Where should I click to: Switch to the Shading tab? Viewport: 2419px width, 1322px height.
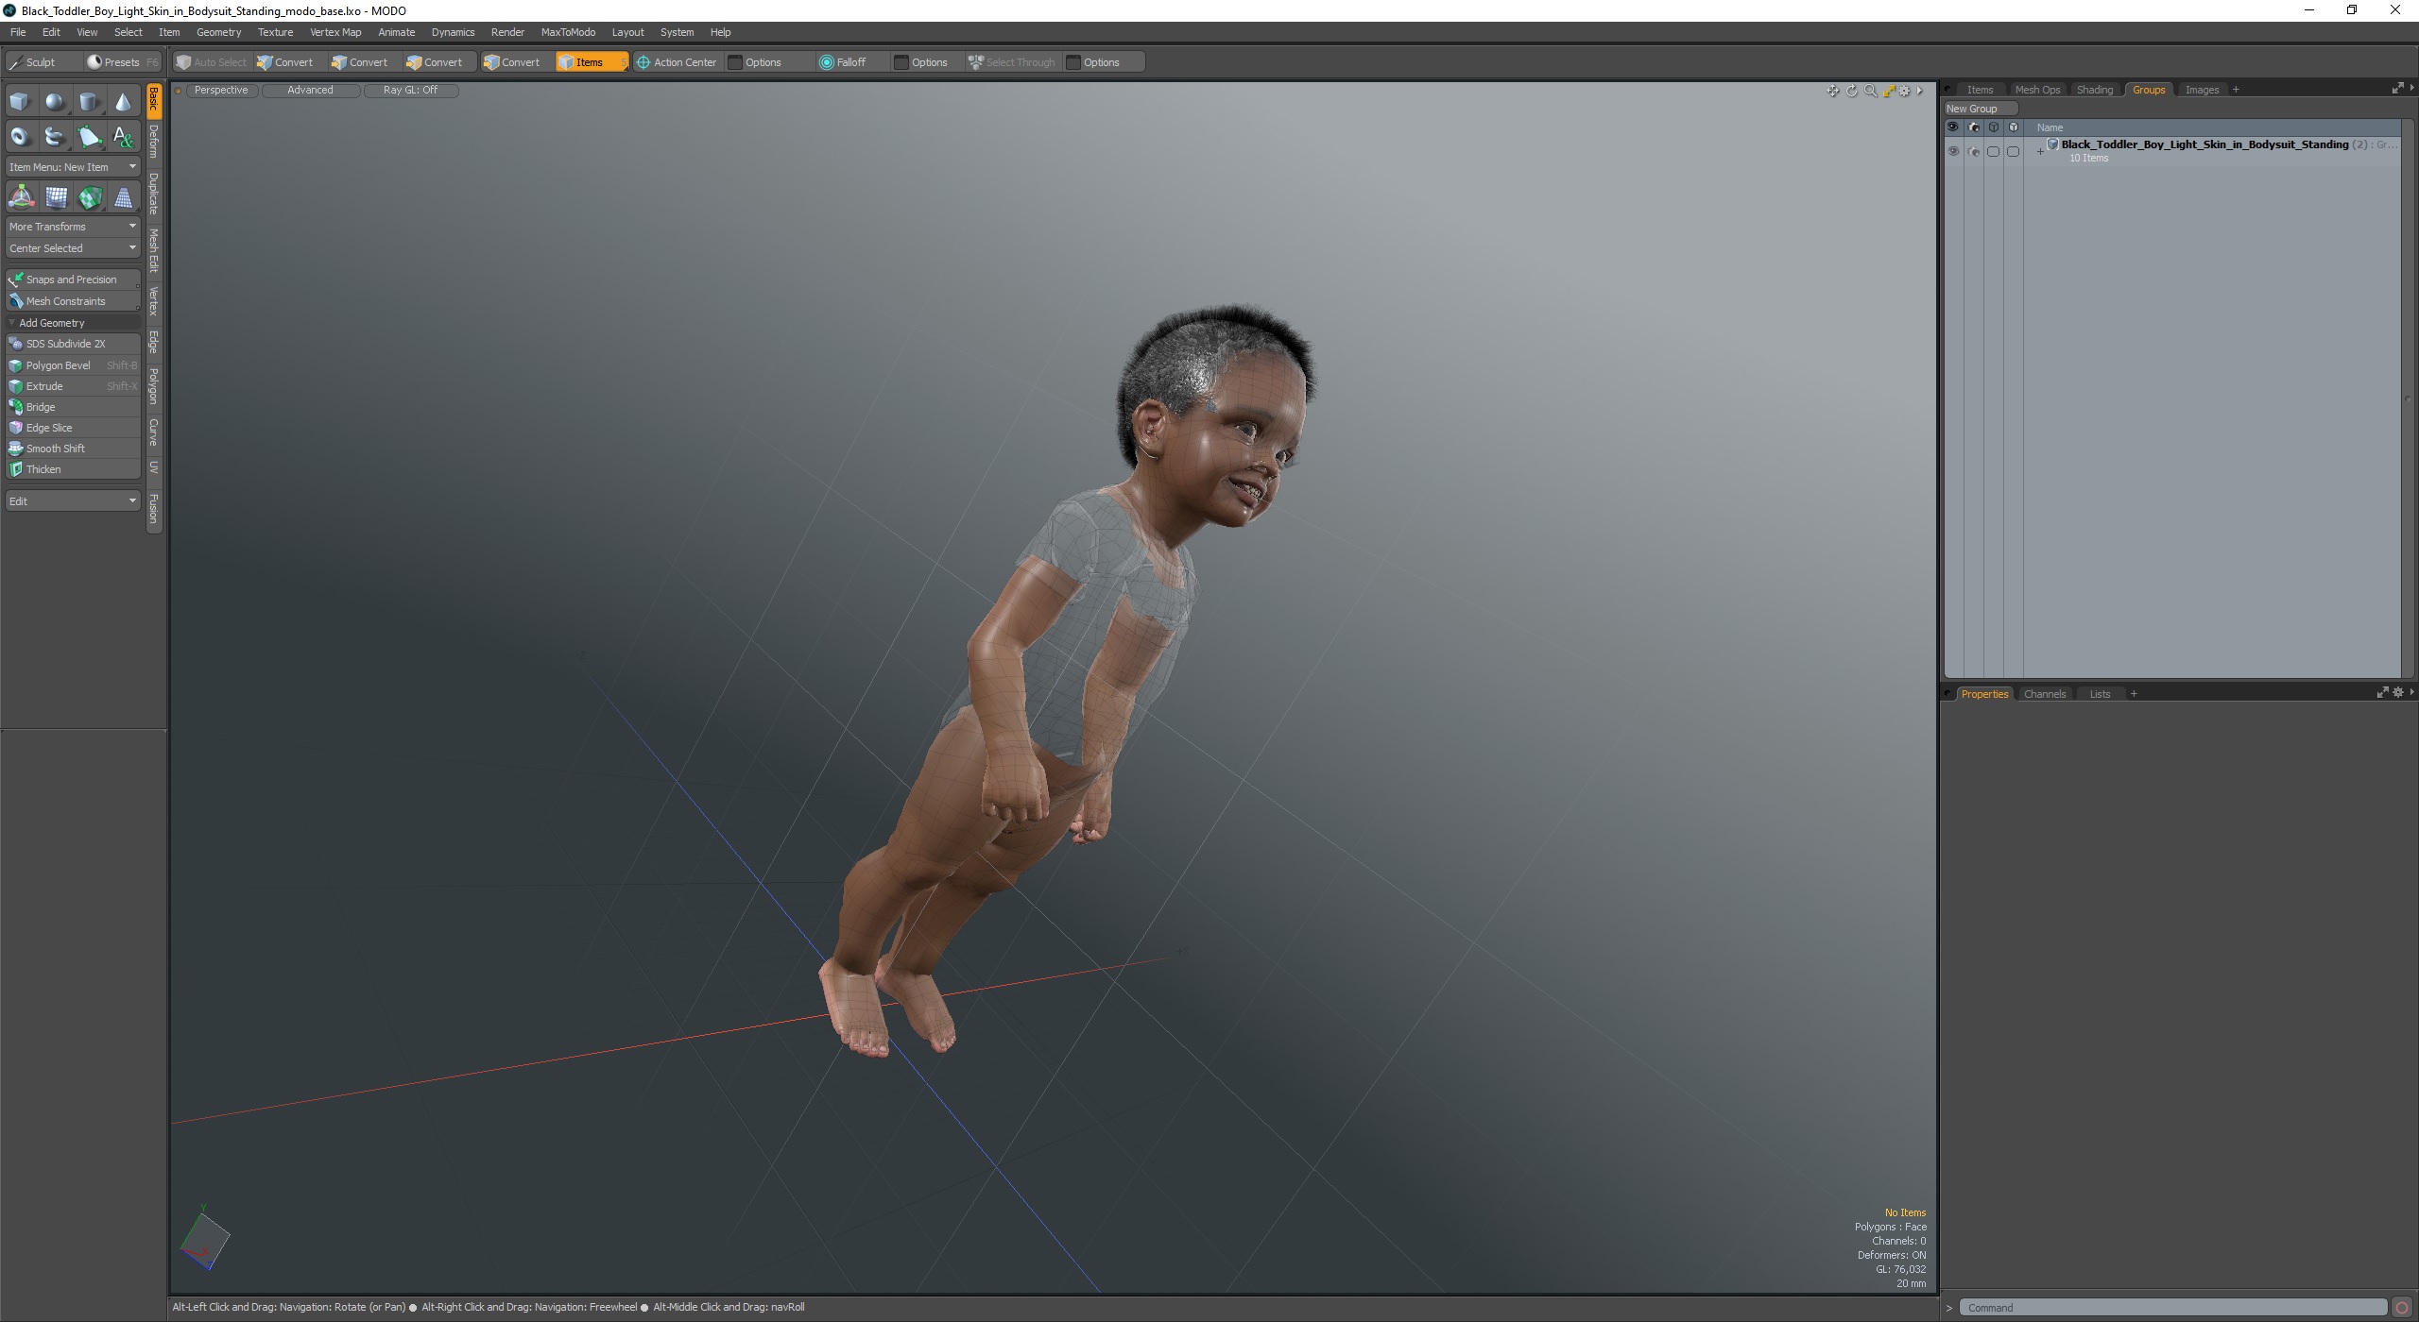click(2094, 90)
